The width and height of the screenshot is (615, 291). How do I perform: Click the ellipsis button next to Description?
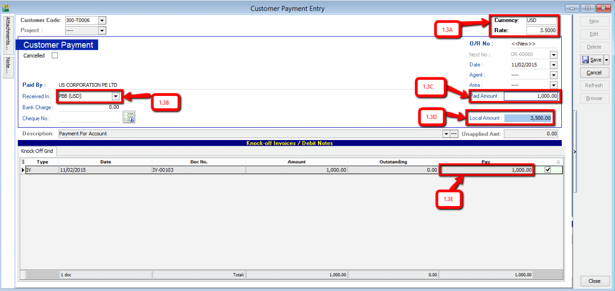(x=454, y=134)
